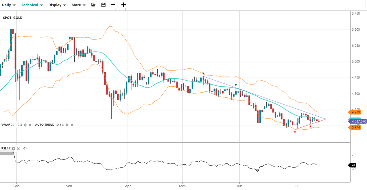Viewport: 367px width, 190px height.
Task: Click the 5,000 price axis label
Action: coord(356,62)
